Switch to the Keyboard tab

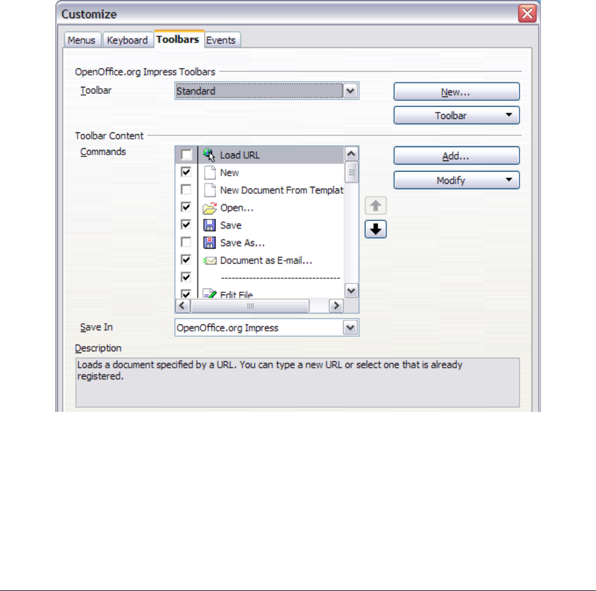(127, 40)
